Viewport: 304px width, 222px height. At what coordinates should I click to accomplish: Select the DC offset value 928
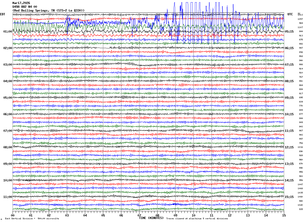[301, 155]
